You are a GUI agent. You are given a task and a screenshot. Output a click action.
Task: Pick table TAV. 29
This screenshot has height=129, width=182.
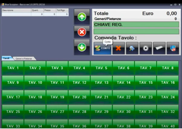(101, 112)
